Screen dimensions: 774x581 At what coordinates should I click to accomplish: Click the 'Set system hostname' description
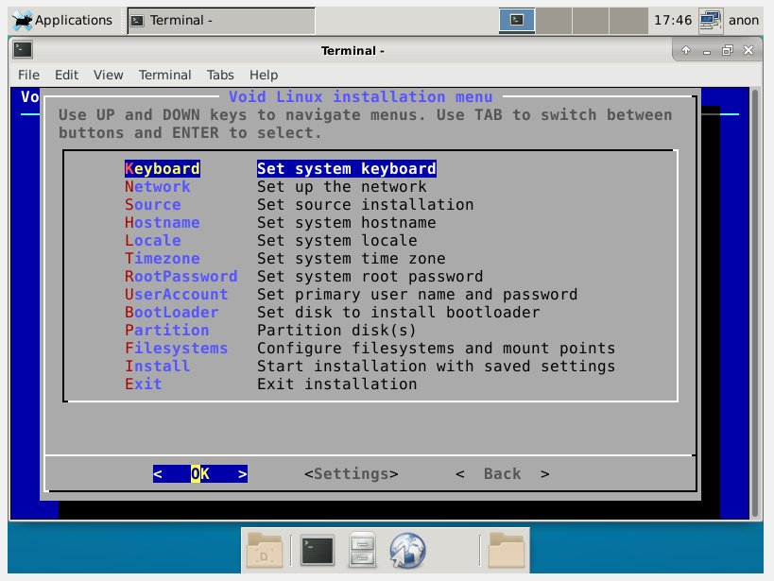click(x=347, y=223)
